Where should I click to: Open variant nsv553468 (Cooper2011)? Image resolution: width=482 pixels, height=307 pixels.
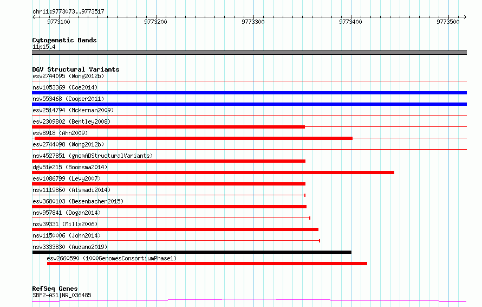point(68,99)
